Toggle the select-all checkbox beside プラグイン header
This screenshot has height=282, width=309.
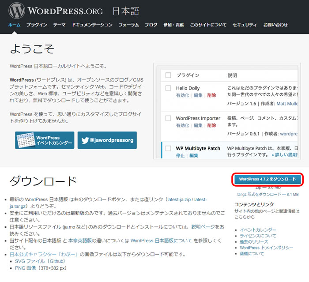tap(168, 75)
